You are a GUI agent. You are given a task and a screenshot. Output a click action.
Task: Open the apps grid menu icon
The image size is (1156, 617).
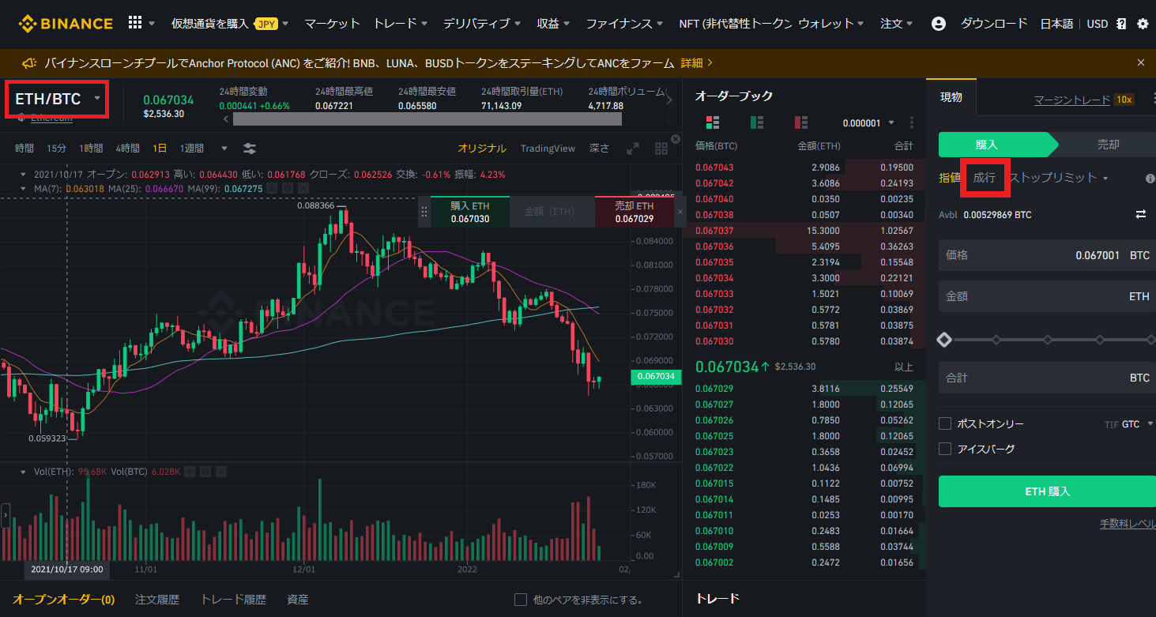click(x=134, y=23)
